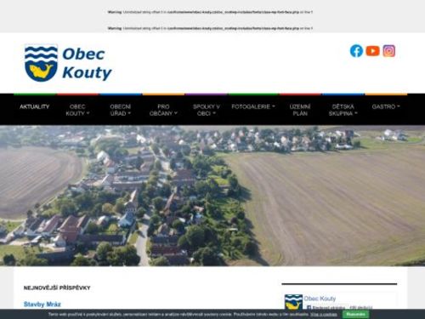Image resolution: width=425 pixels, height=319 pixels.
Task: Open the YouTube channel icon
Action: (372, 51)
